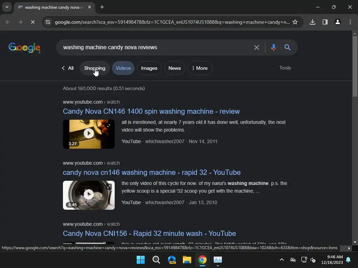Go forward in browser history
Image resolution: width=358 pixels, height=268 pixels.
[x=20, y=22]
